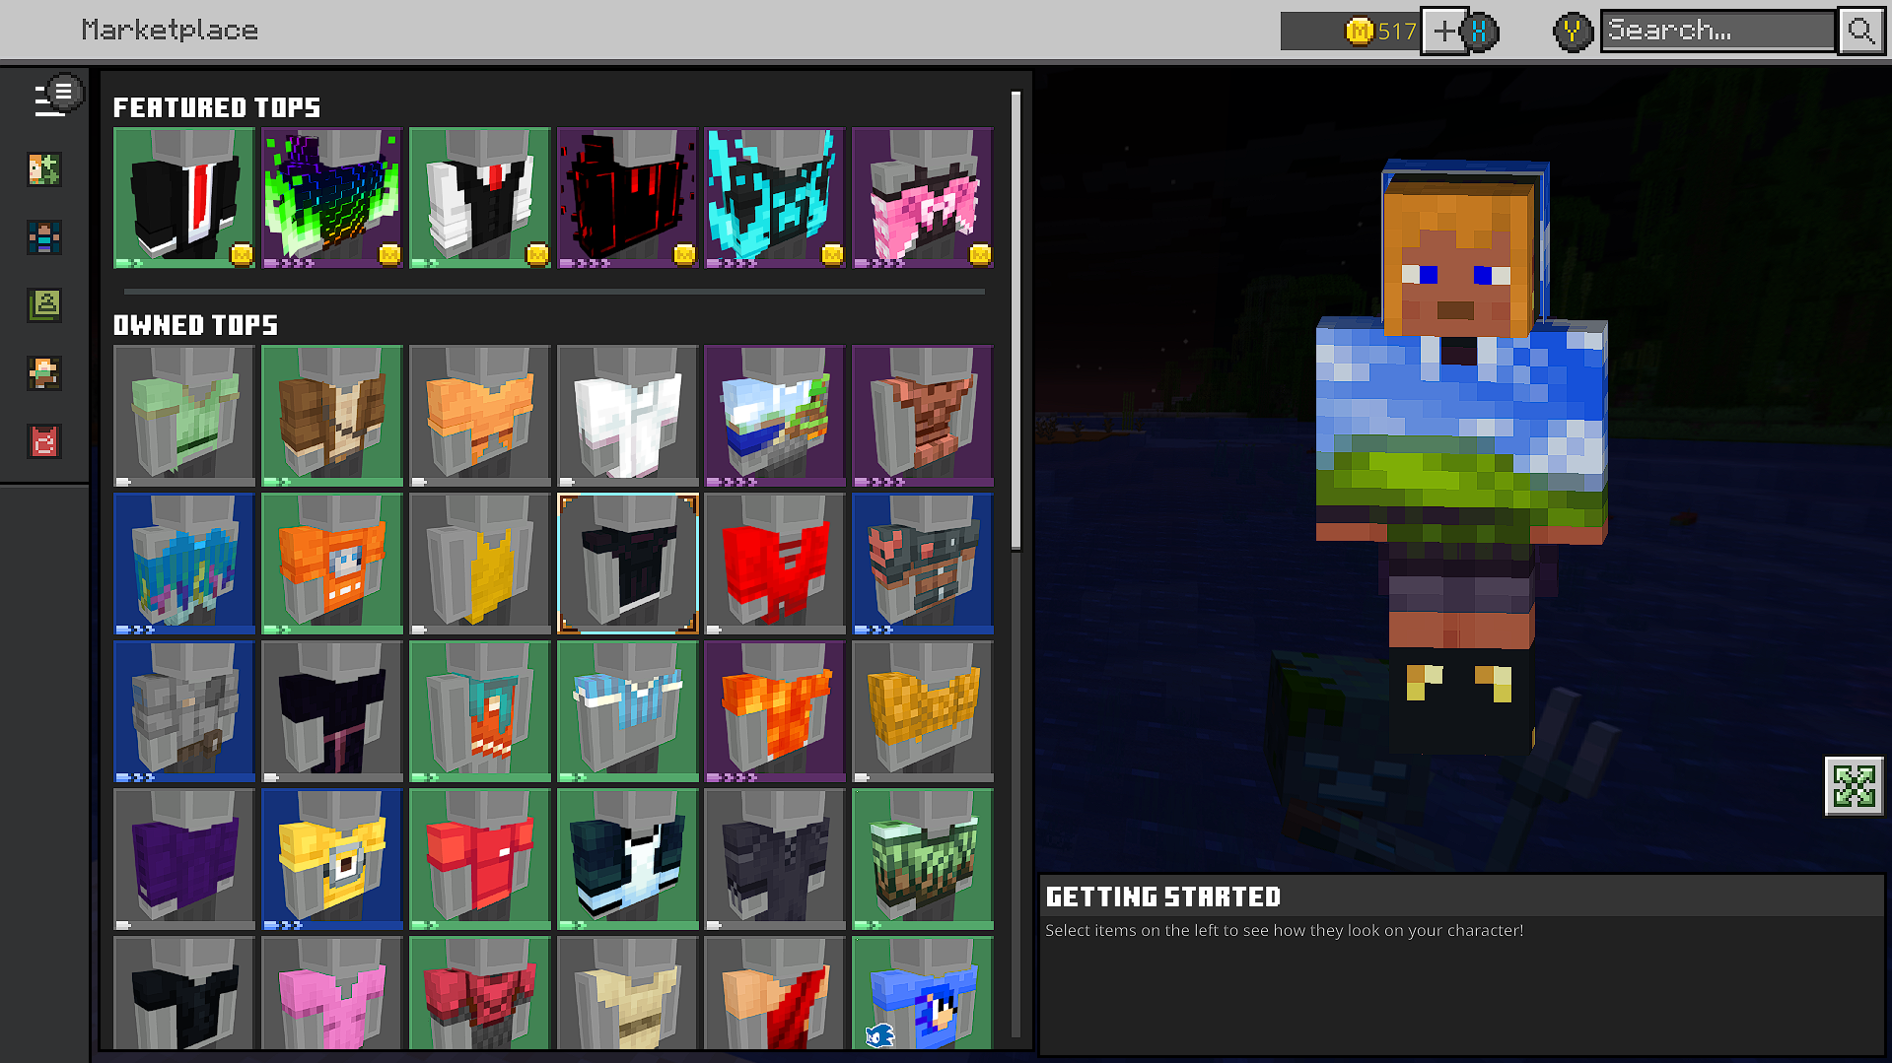Select featured cyan flame top
This screenshot has height=1063, width=1892.
[775, 198]
